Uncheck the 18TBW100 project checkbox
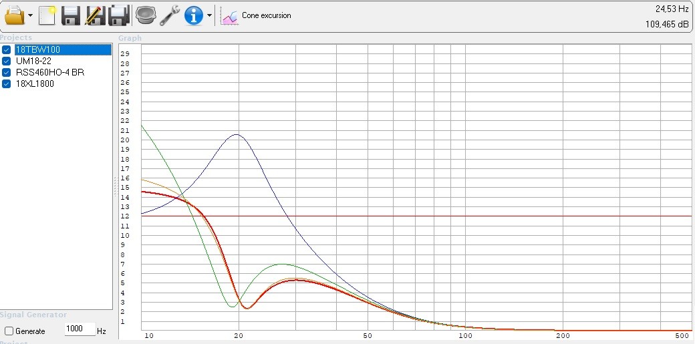The height and width of the screenshot is (344, 695). [x=6, y=49]
